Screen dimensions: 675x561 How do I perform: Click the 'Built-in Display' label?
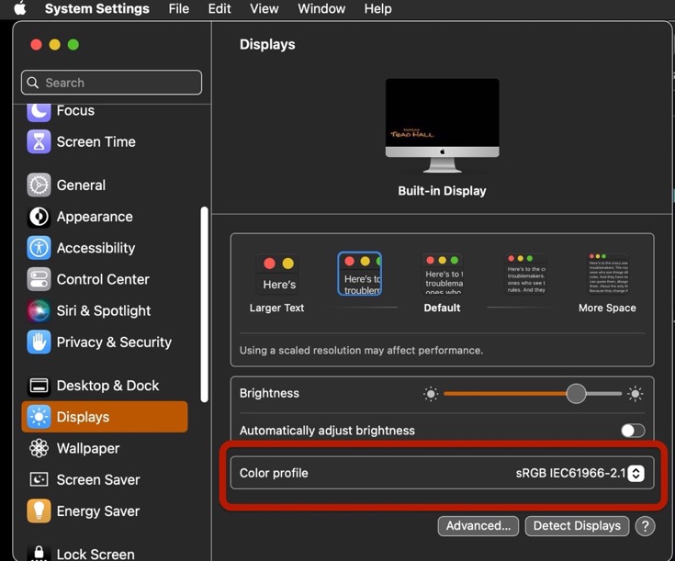(x=442, y=191)
